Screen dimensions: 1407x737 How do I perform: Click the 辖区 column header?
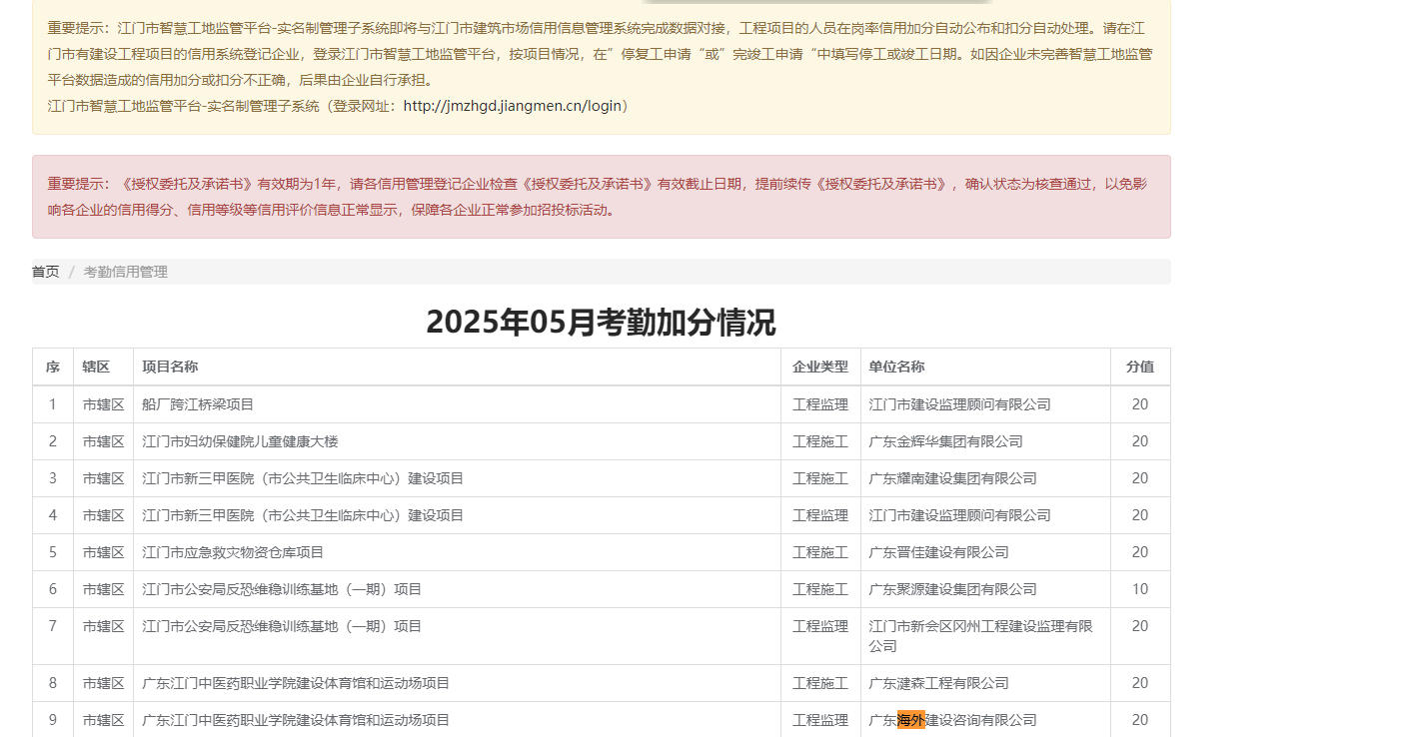pos(96,368)
